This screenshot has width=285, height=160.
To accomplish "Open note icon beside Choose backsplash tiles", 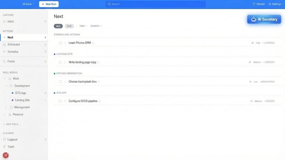I will (x=99, y=82).
